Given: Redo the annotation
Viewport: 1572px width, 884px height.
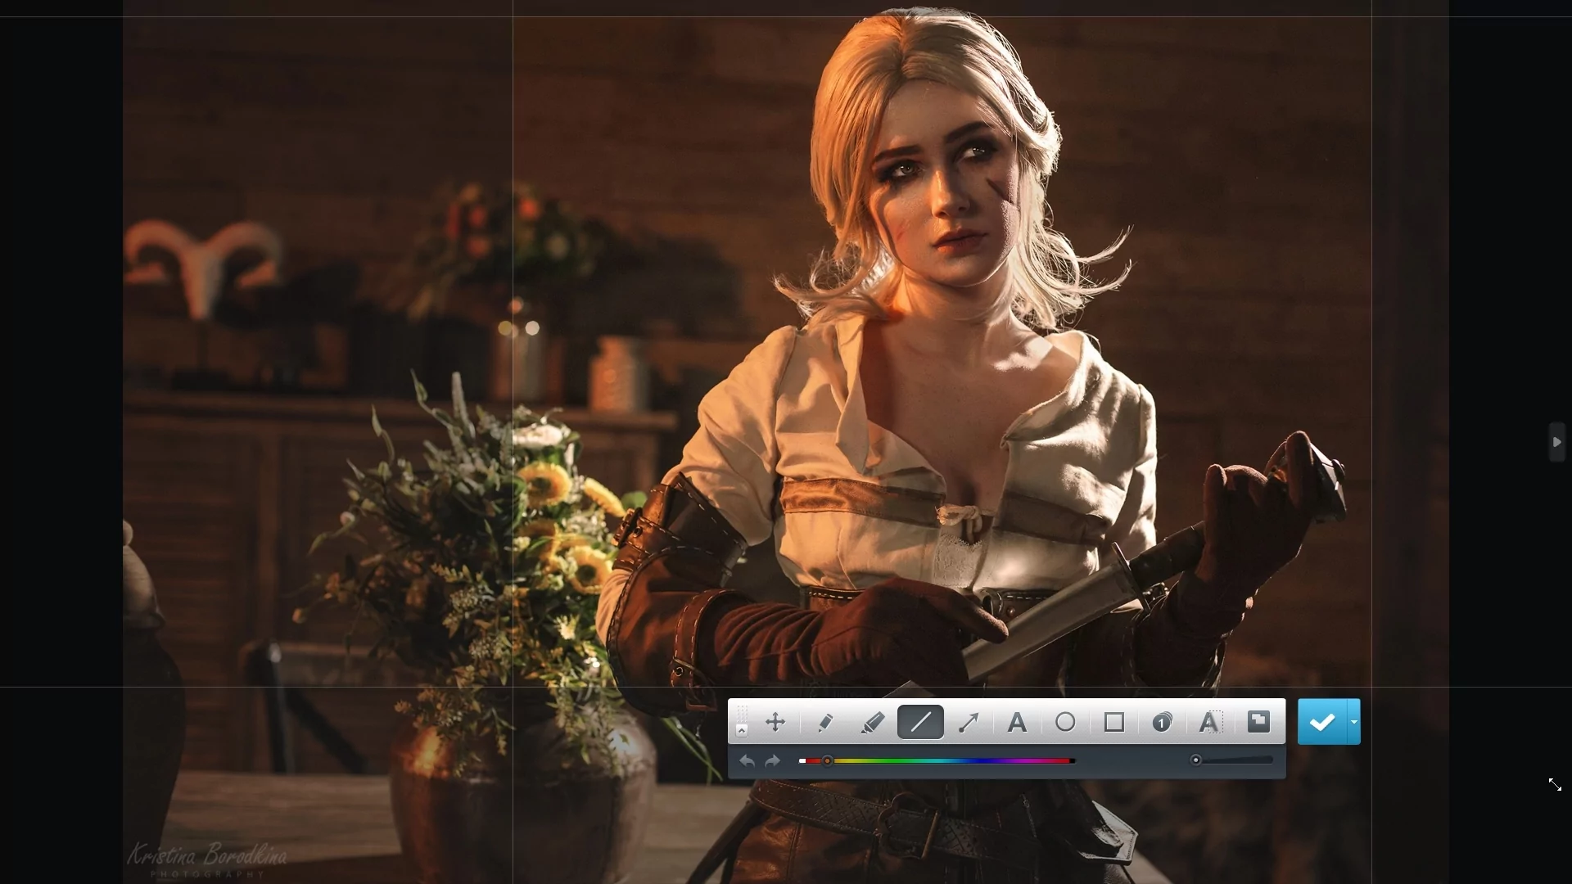Looking at the screenshot, I should [x=772, y=761].
